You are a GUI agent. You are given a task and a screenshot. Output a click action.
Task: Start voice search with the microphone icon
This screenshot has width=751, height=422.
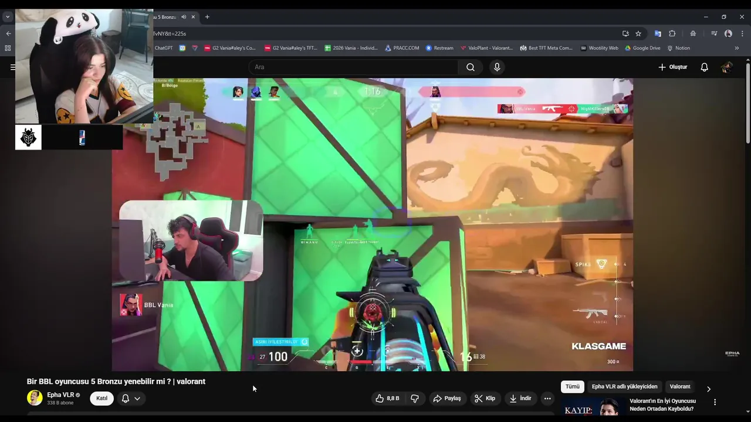point(497,67)
